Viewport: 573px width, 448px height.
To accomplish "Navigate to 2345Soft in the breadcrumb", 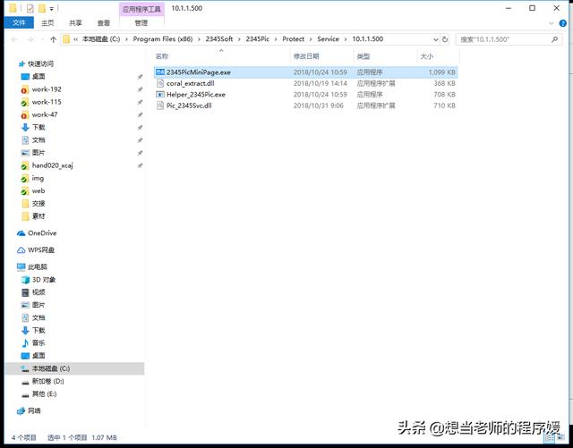I will click(x=219, y=39).
